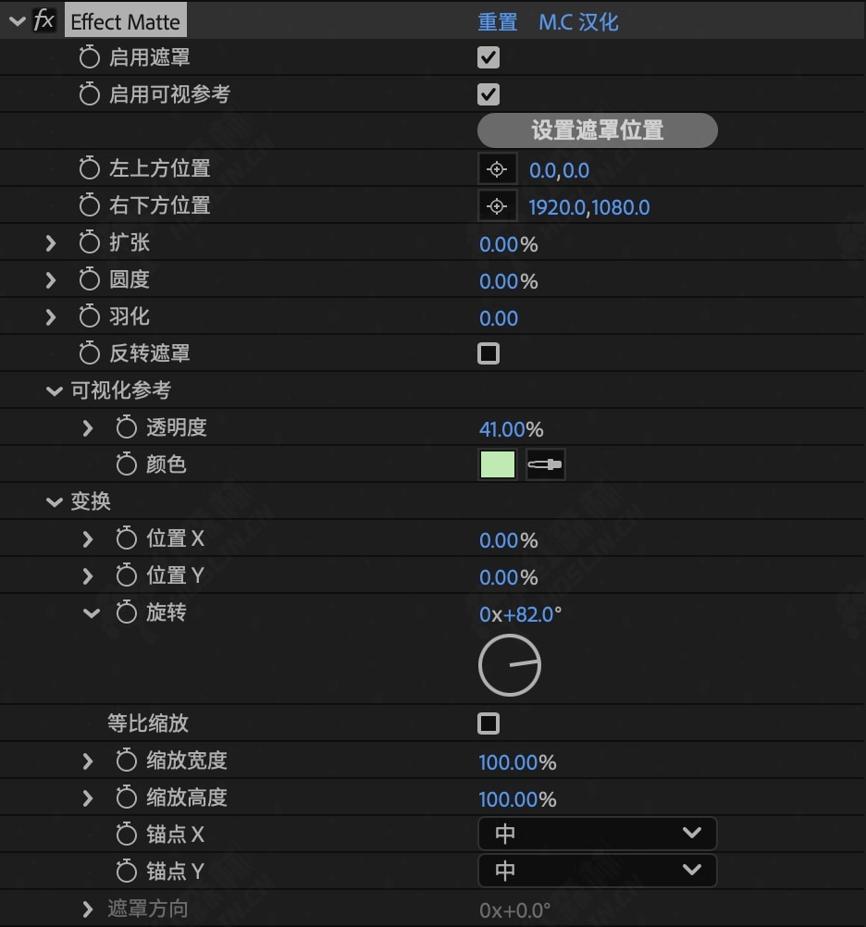Viewport: 866px width, 927px height.
Task: Toggle stopwatch for 反转遮罩
Action: pos(89,353)
